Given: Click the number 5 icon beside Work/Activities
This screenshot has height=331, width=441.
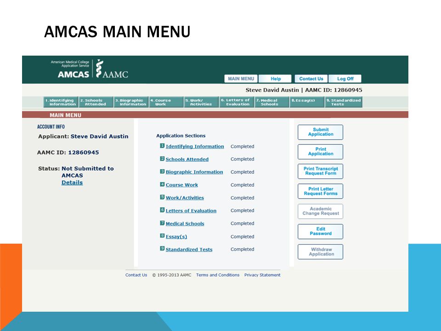Looking at the screenshot, I should [x=162, y=197].
